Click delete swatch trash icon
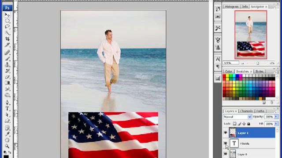The width and height of the screenshot is (282, 158). (272, 102)
